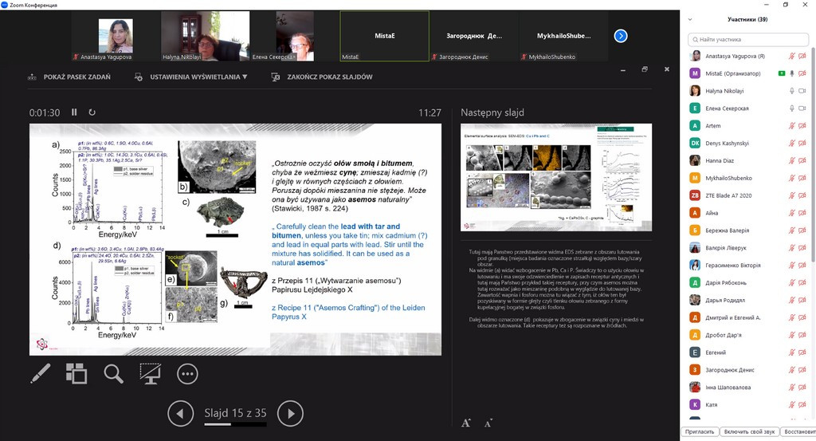Toggle camera icon for Елена Секерская
Screen dimensions: 816x441
click(804, 108)
